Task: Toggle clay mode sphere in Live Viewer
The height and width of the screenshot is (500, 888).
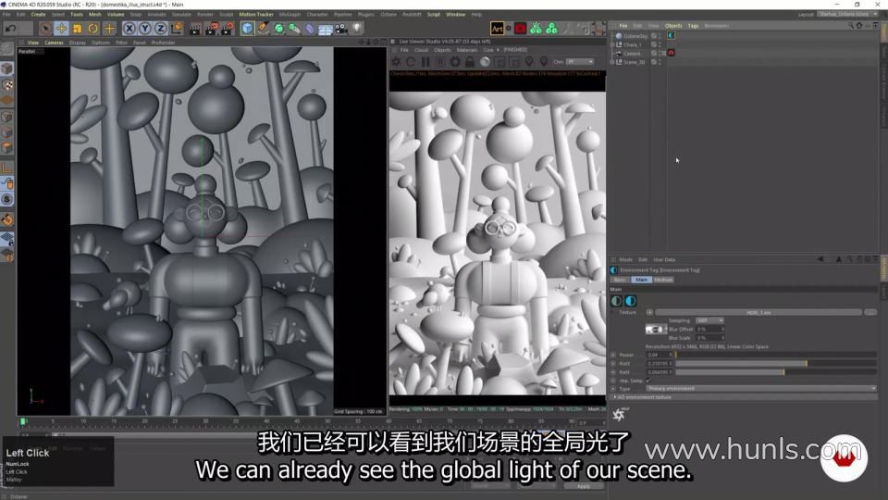Action: click(x=485, y=62)
